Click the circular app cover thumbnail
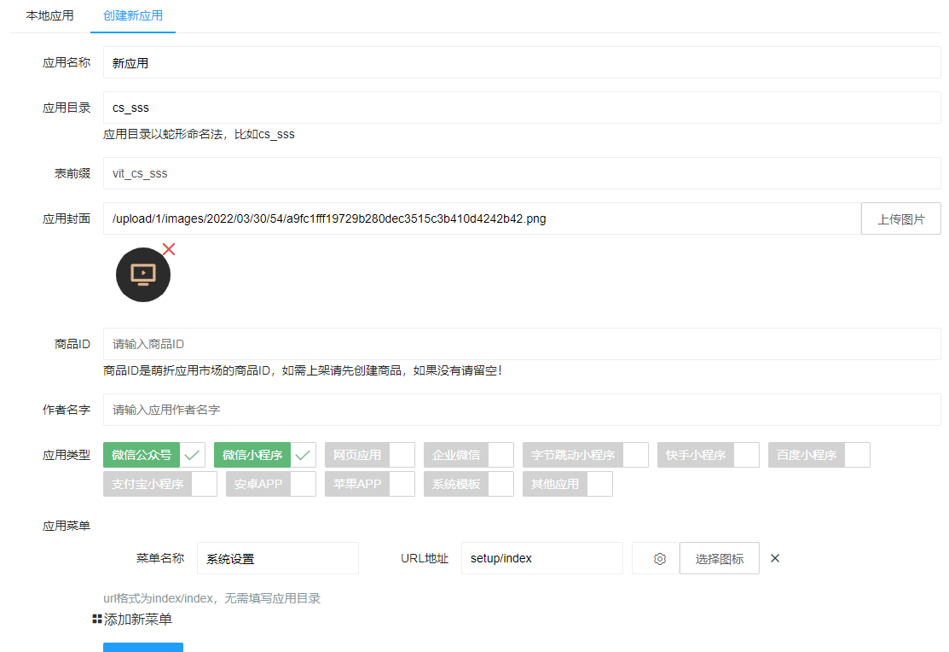The height and width of the screenshot is (652, 949). pyautogui.click(x=142, y=274)
